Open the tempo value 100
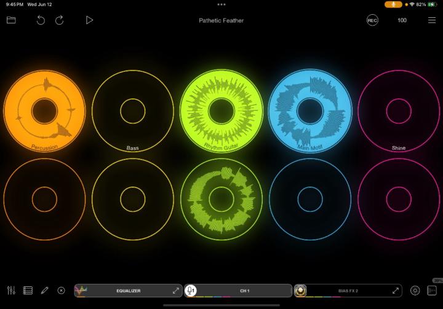This screenshot has width=443, height=309. 402,20
